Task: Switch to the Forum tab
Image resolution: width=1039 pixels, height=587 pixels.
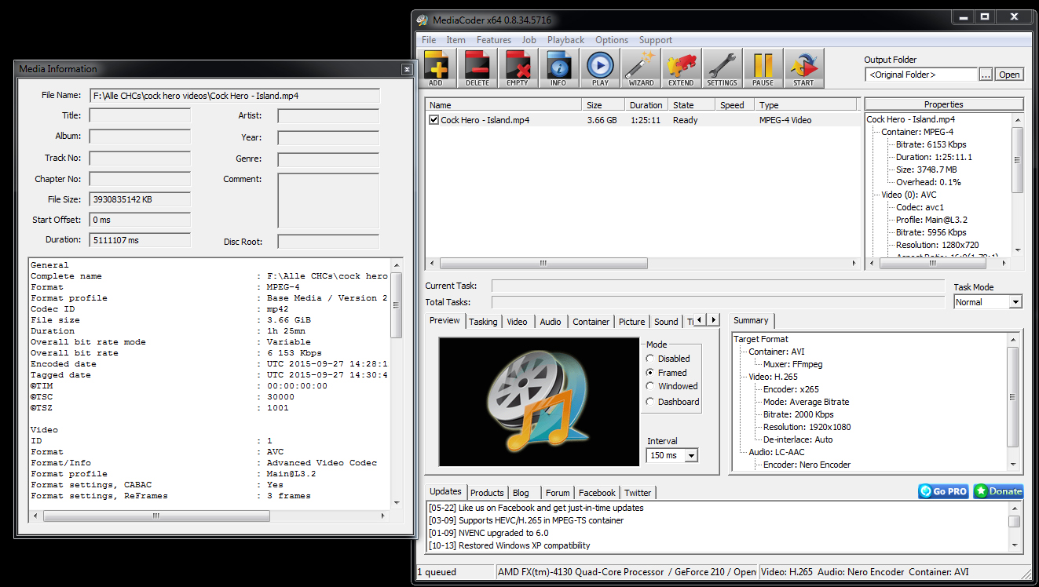Action: pyautogui.click(x=558, y=493)
